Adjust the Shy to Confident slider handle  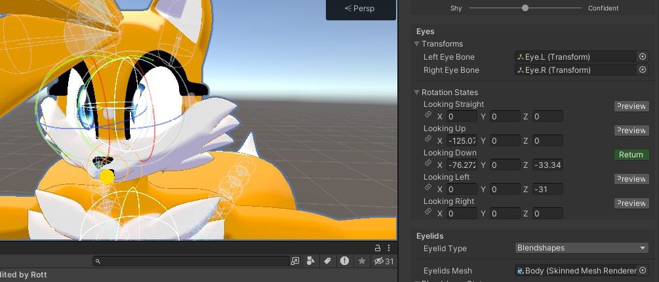pos(525,8)
